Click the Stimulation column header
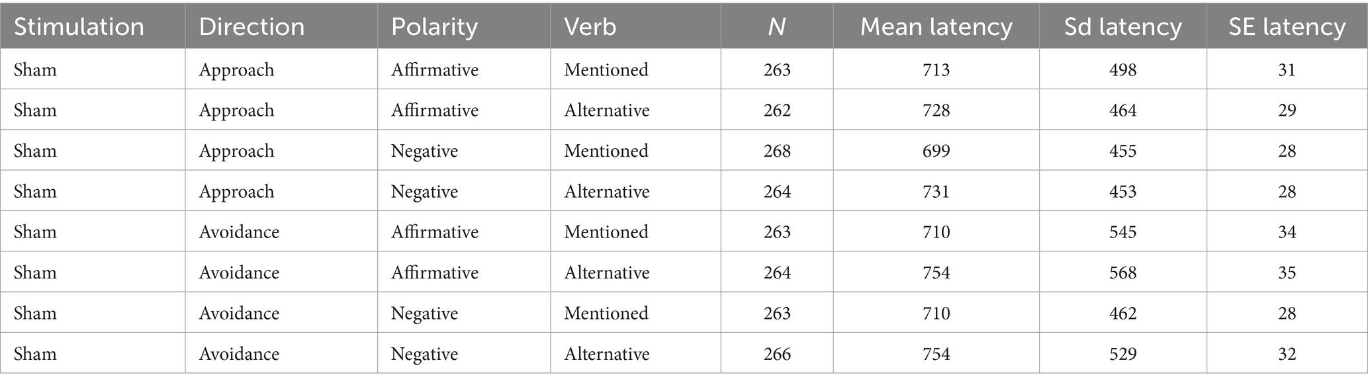 coord(79,27)
